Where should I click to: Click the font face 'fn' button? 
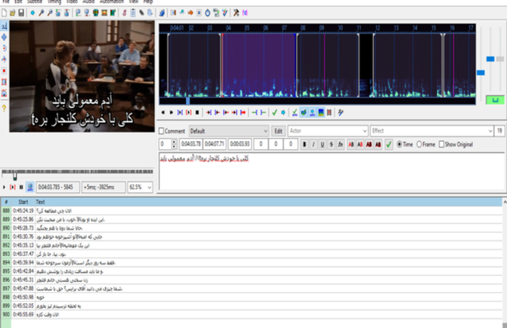[340, 144]
